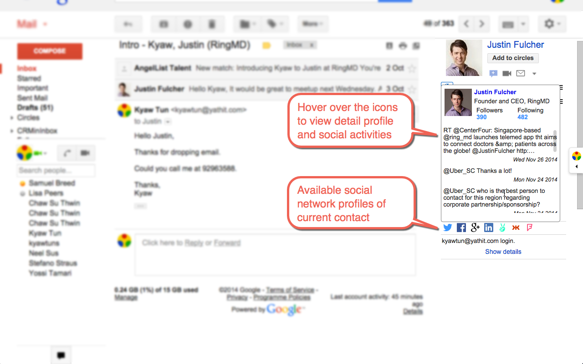The image size is (583, 364).
Task: Click the phone call icon in chat panel
Action: pyautogui.click(x=67, y=153)
